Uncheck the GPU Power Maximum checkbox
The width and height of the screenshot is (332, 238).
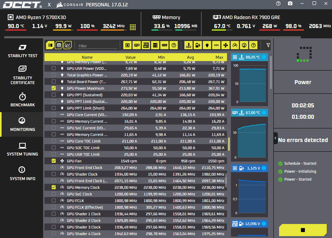pyautogui.click(x=54, y=88)
